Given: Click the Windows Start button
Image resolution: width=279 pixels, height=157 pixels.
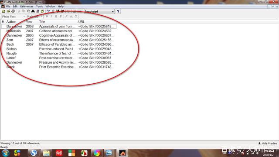Looking at the screenshot, I should 5,153.
